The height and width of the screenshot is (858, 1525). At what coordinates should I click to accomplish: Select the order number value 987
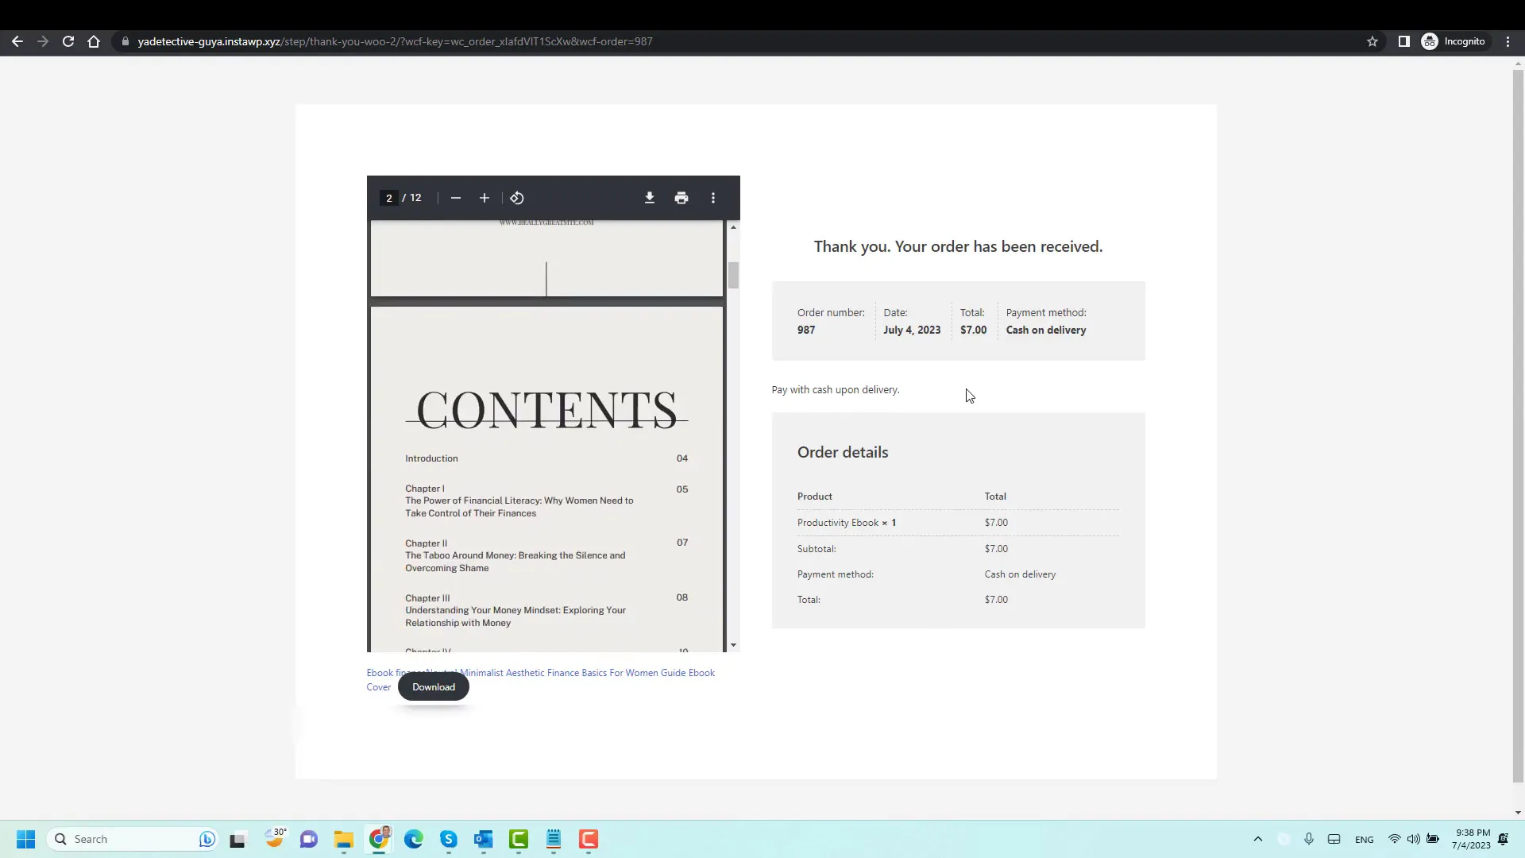[806, 330]
